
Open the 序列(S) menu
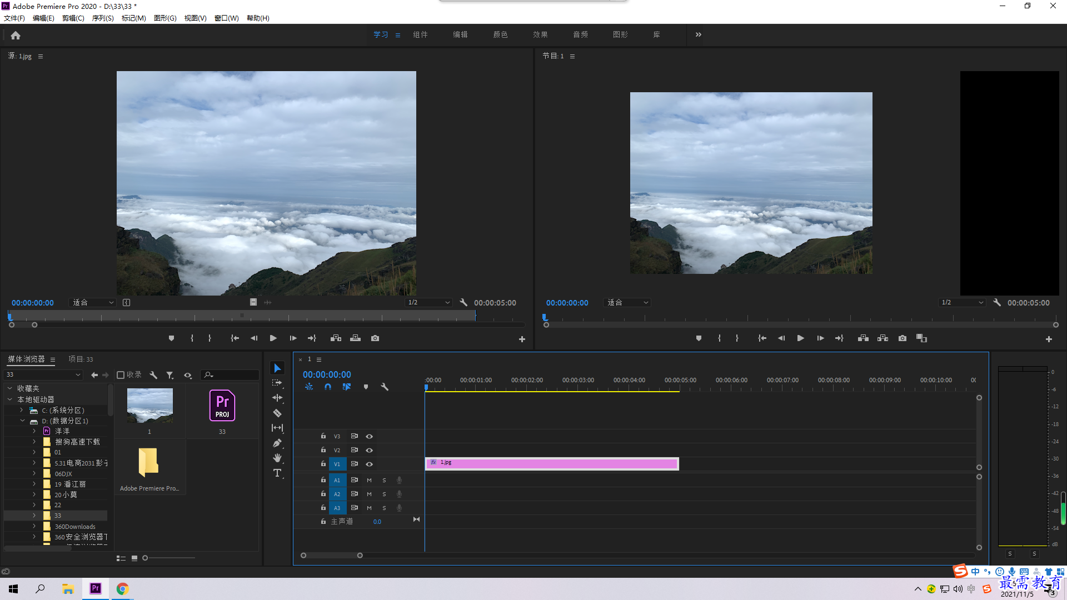click(103, 18)
